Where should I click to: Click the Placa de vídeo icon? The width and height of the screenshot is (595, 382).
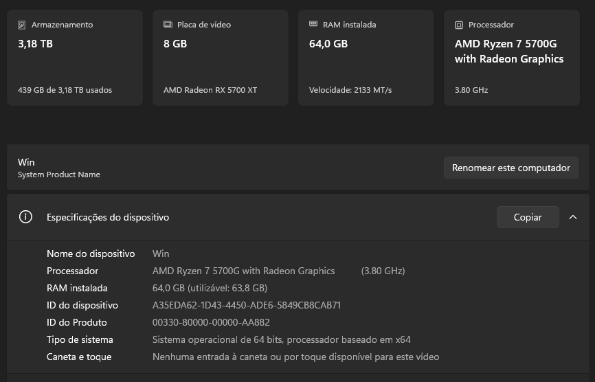pyautogui.click(x=168, y=25)
